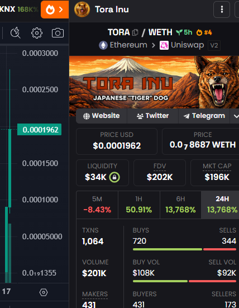Click the BUY VOL $108K value
Image resolution: width=239 pixels, height=308 pixels.
(144, 273)
